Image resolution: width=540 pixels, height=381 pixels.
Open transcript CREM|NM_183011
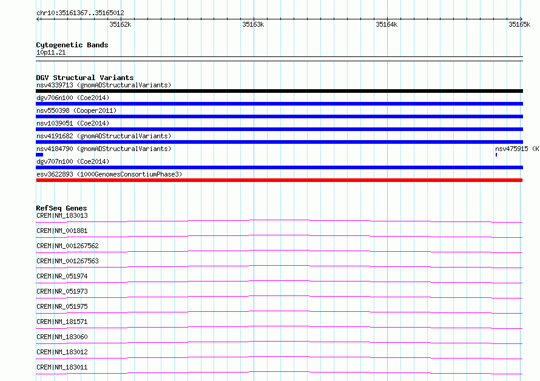62,367
